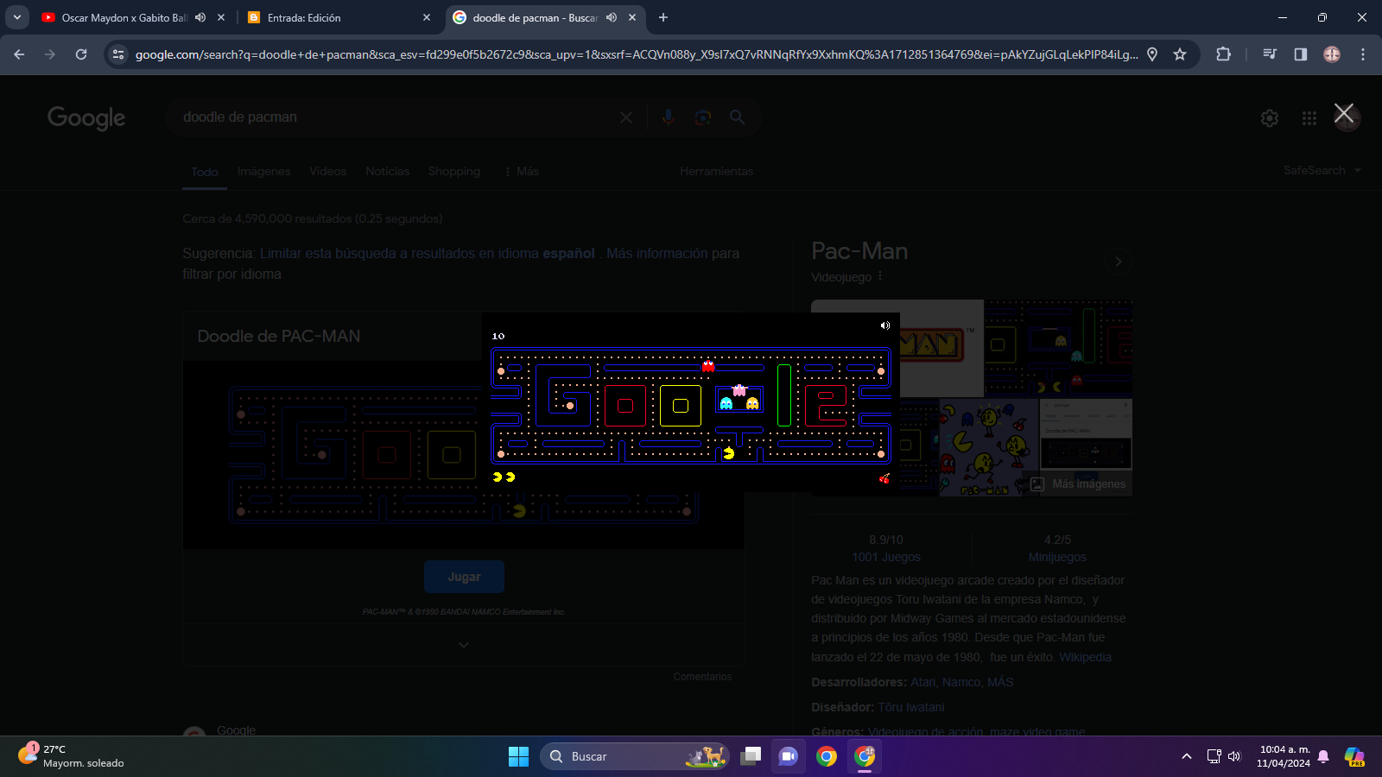Mute audio on the doodle de pacman tab
Viewport: 1382px width, 777px height.
click(612, 17)
